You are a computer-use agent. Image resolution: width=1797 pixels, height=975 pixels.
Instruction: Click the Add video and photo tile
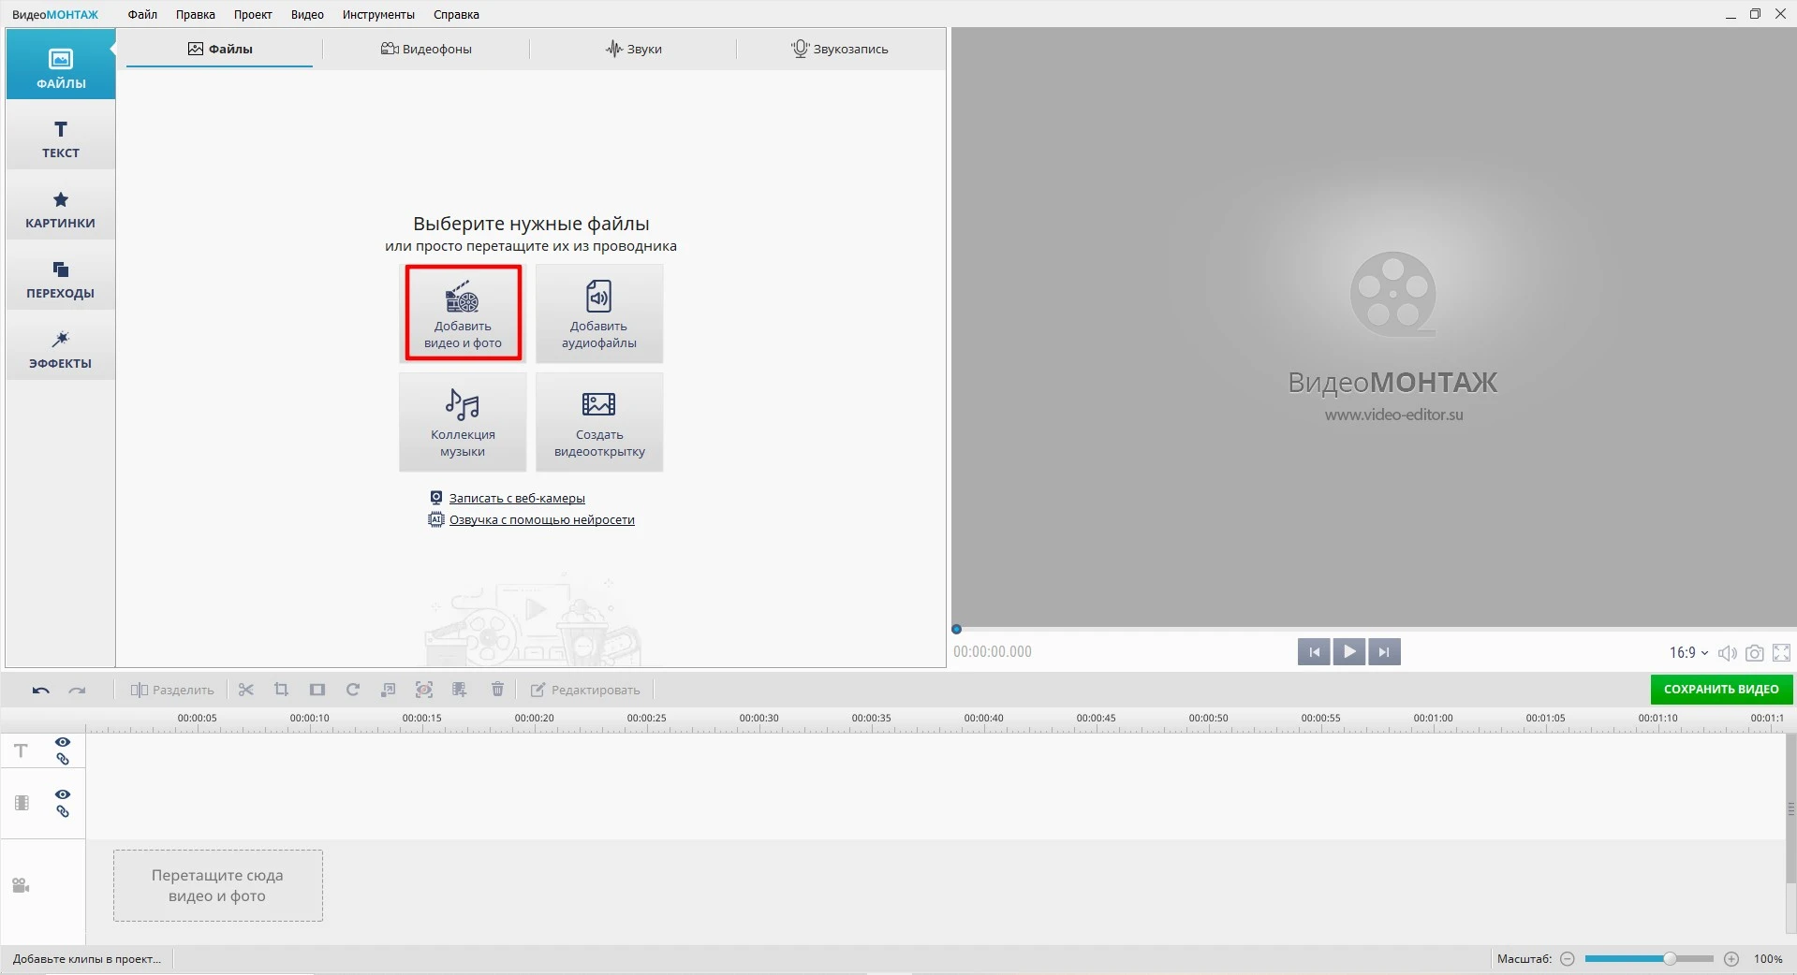tap(463, 313)
